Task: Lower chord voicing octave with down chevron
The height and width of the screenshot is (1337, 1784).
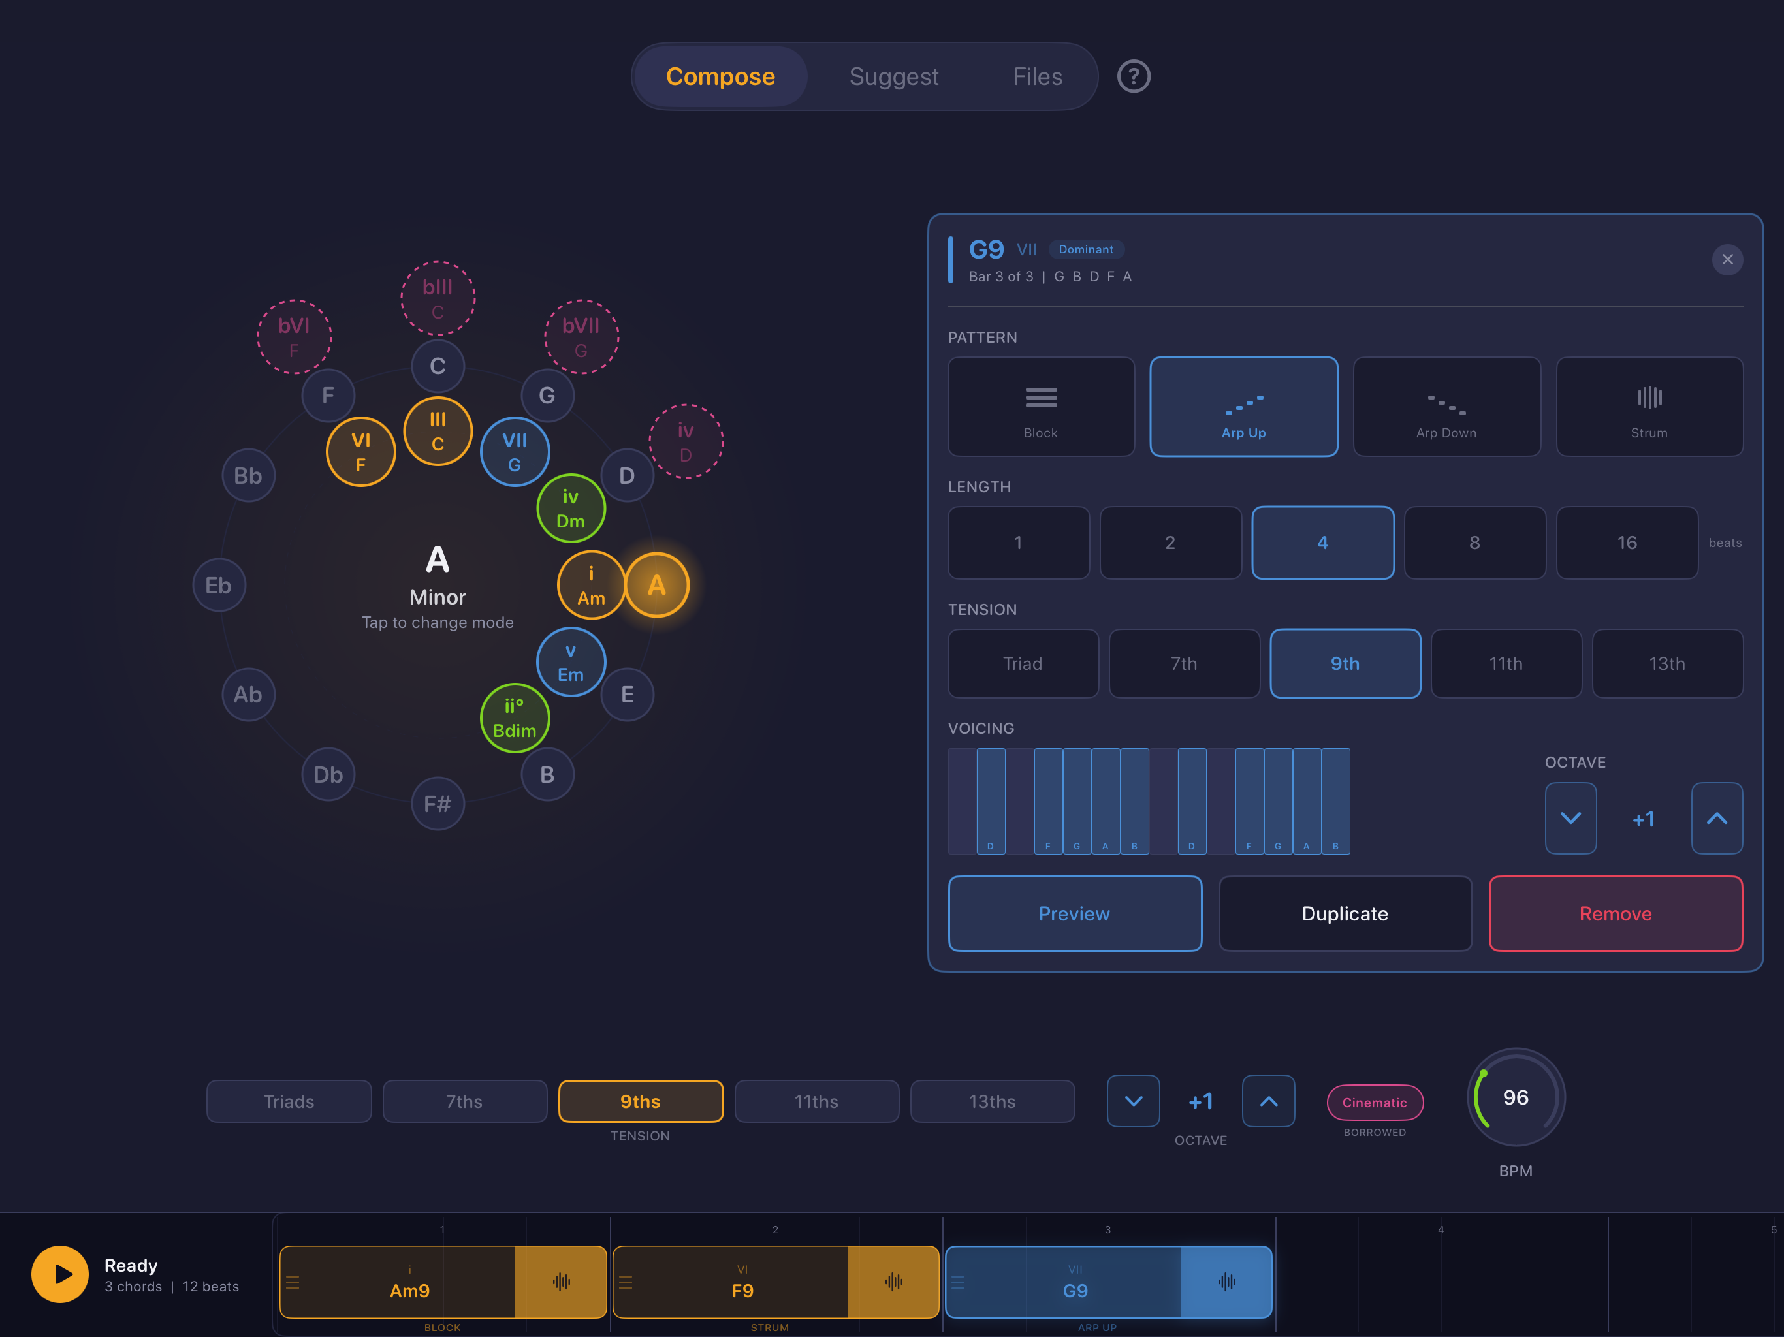Action: point(1570,818)
